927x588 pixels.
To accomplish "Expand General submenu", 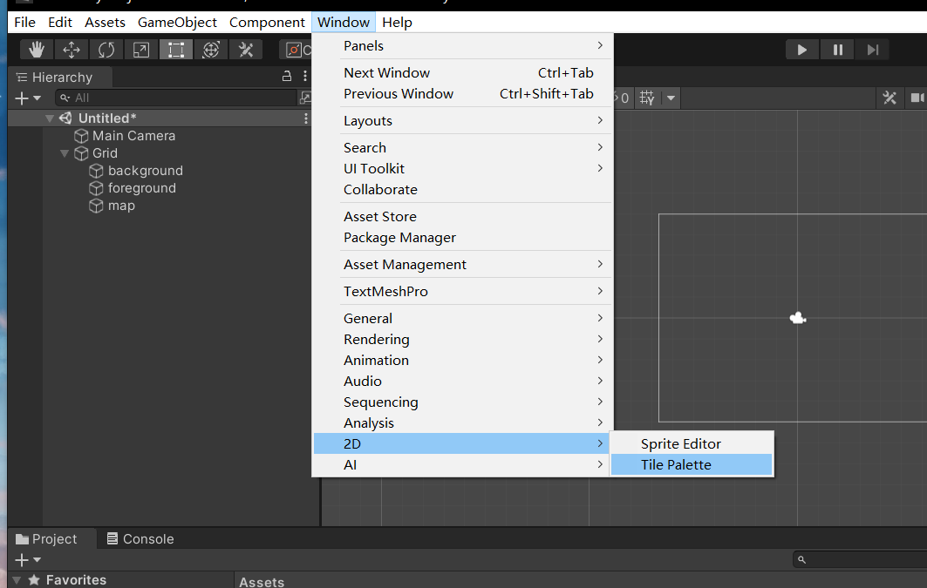I will coord(463,319).
